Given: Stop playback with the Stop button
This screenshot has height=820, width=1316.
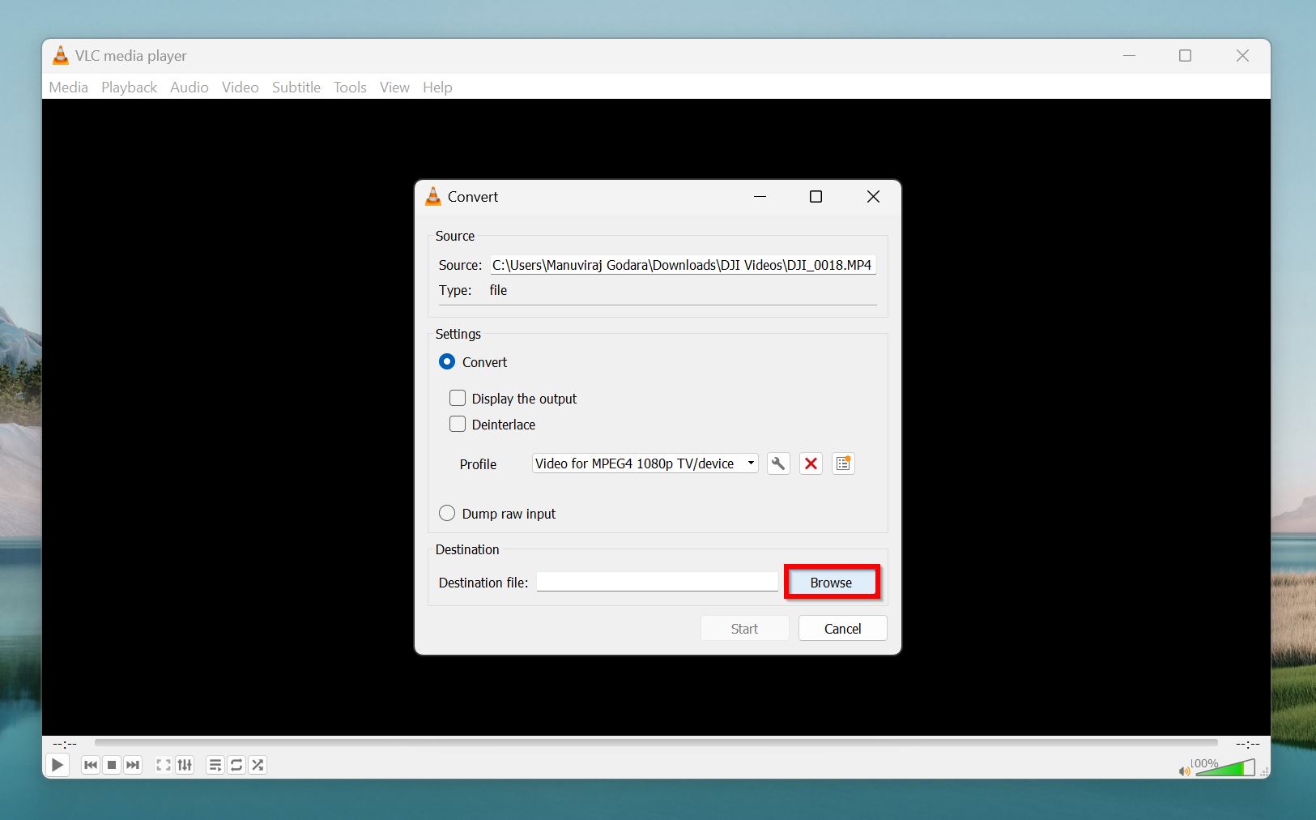Looking at the screenshot, I should point(112,765).
